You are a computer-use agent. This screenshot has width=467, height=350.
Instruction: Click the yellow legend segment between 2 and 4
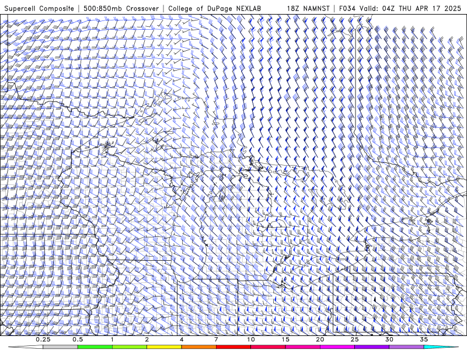coord(164,347)
